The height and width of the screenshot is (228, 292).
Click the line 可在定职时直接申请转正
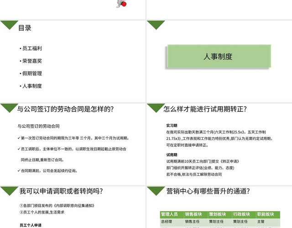click(187, 145)
